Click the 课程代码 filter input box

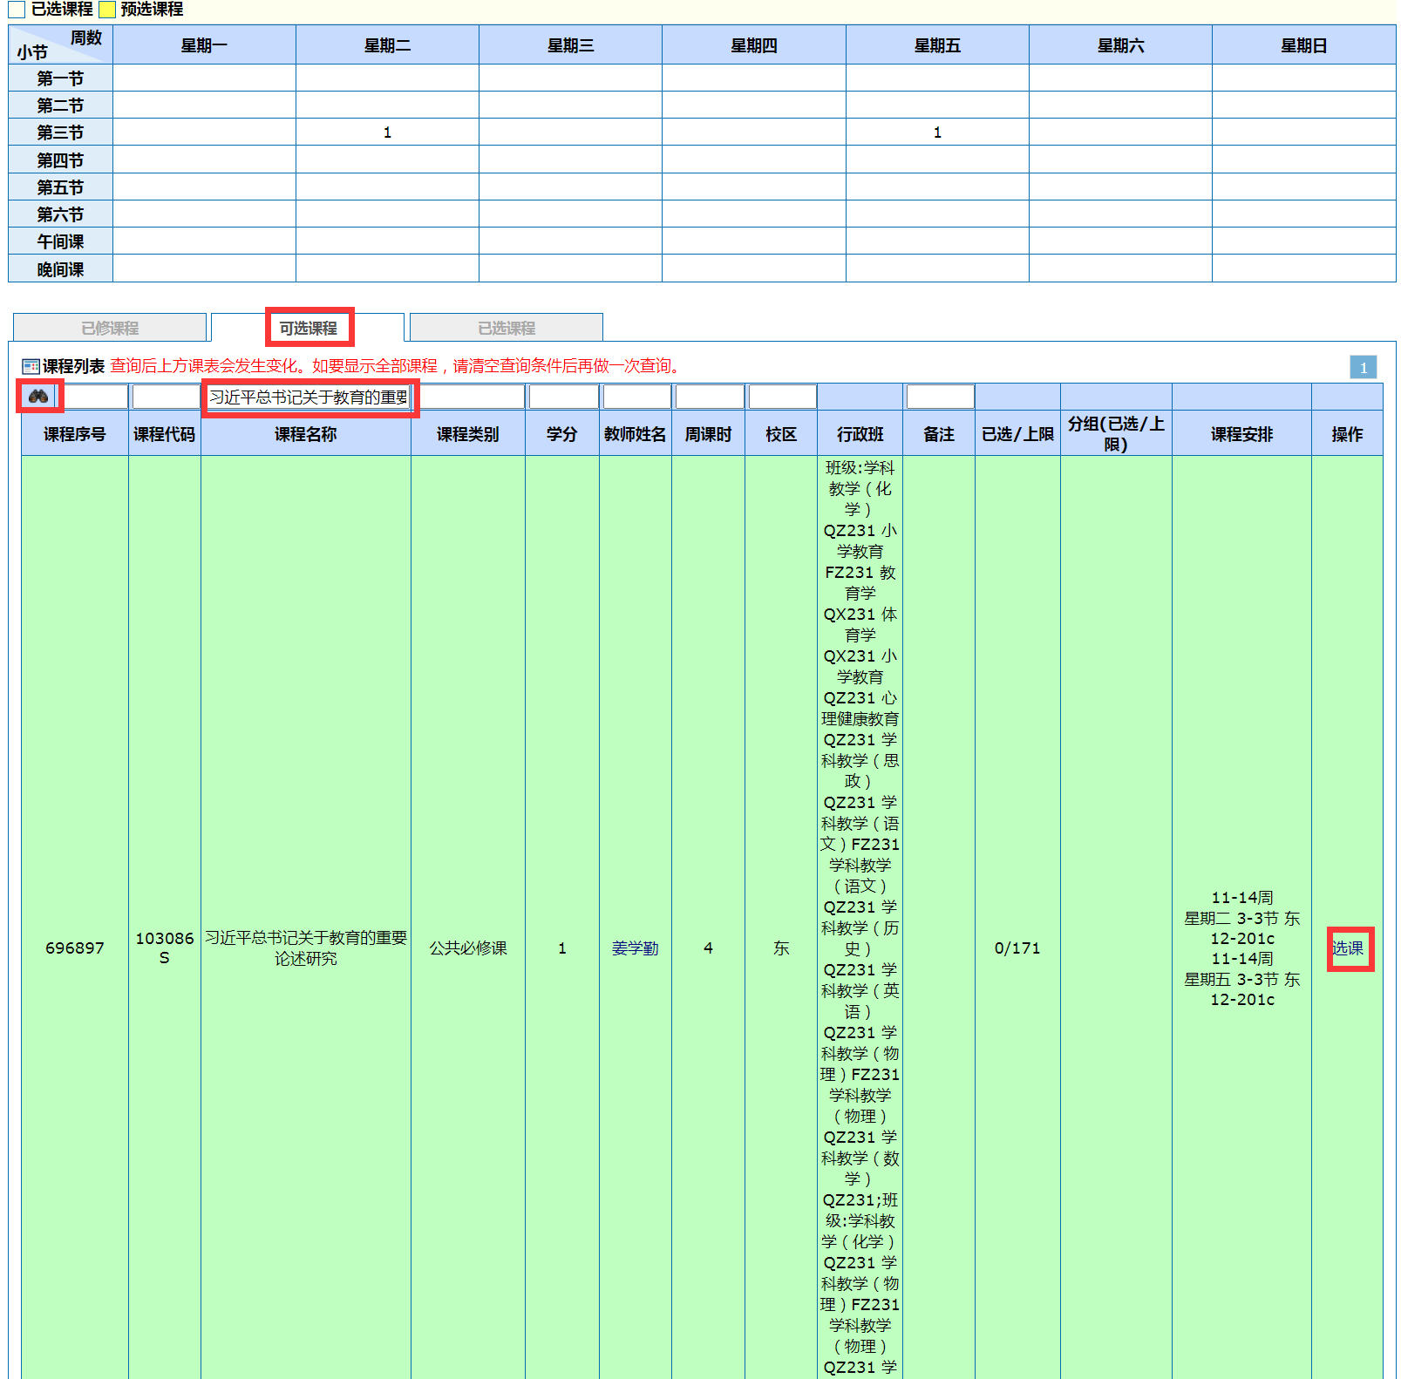(166, 397)
